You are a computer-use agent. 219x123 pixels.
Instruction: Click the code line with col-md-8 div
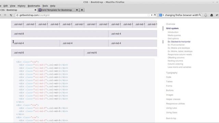coord(43,108)
